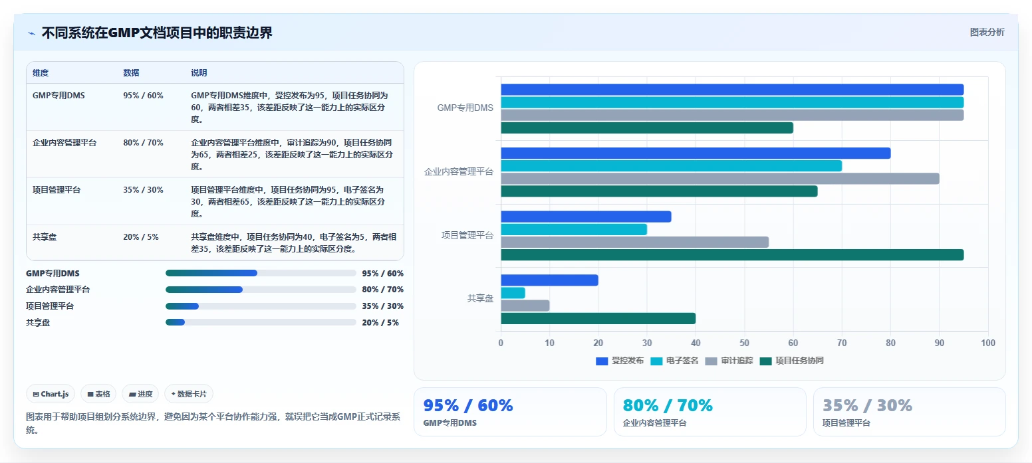
Task: Toggle the 电子签名 legend entry
Action: coord(674,361)
